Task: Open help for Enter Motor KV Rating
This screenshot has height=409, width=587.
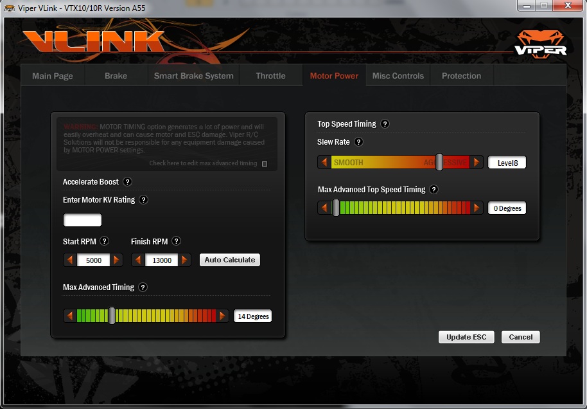Action: pyautogui.click(x=143, y=200)
